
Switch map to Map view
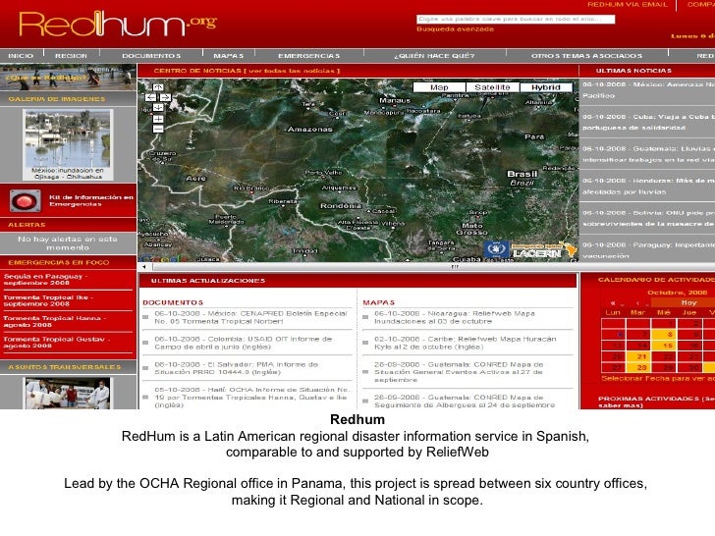point(439,87)
